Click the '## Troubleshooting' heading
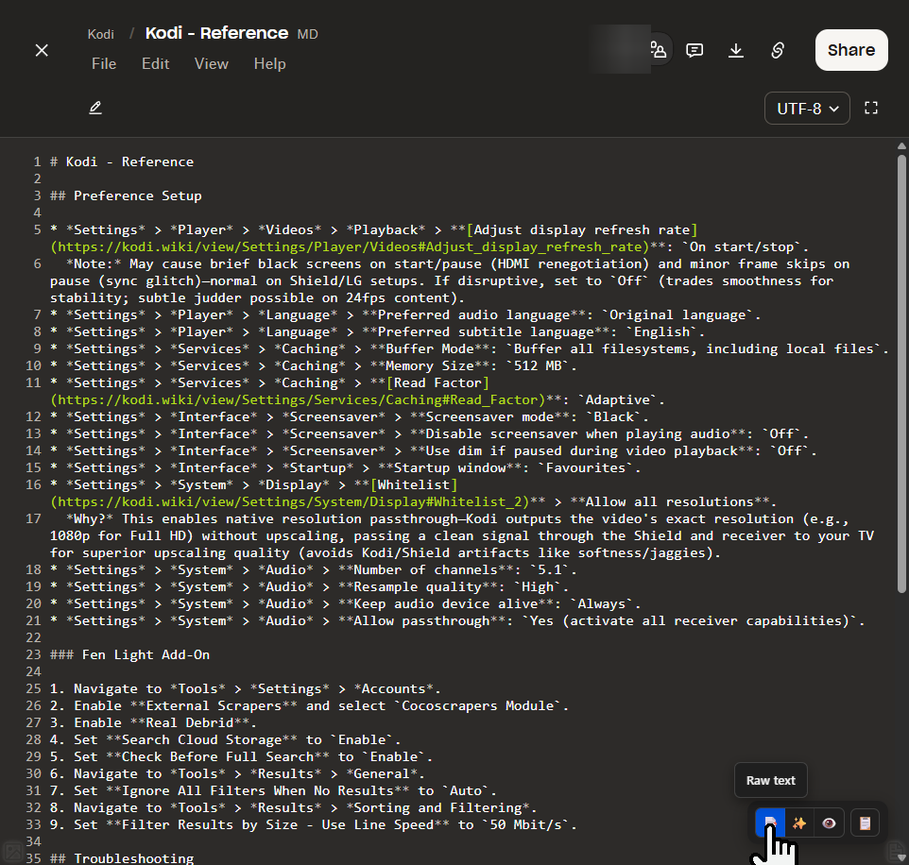Screen dimensions: 909x865 pyautogui.click(x=122, y=858)
